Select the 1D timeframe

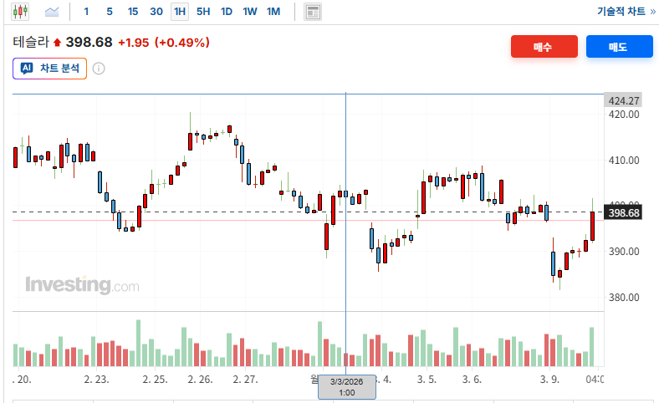point(227,12)
